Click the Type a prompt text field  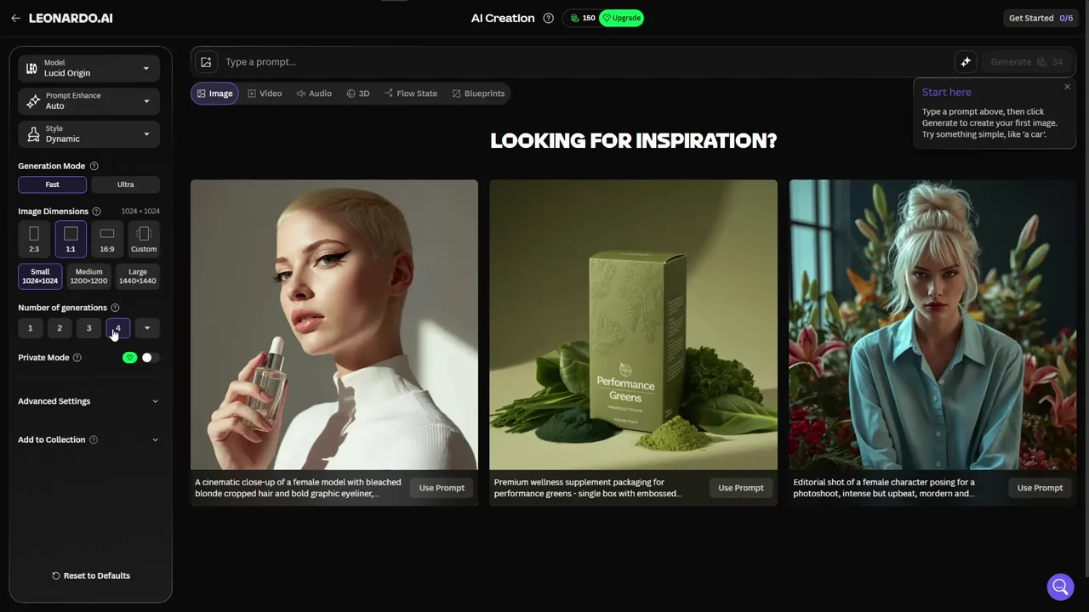tap(587, 62)
